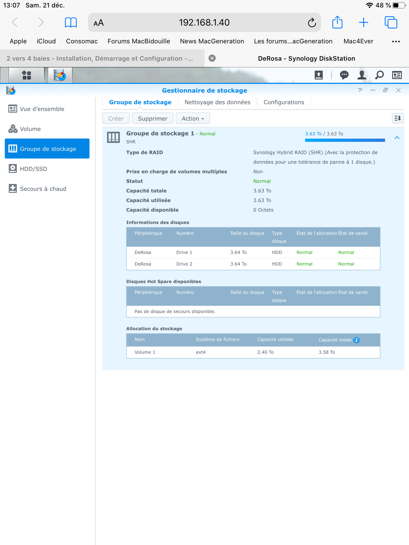Click the Supprimer button
409x545 pixels.
click(x=153, y=118)
